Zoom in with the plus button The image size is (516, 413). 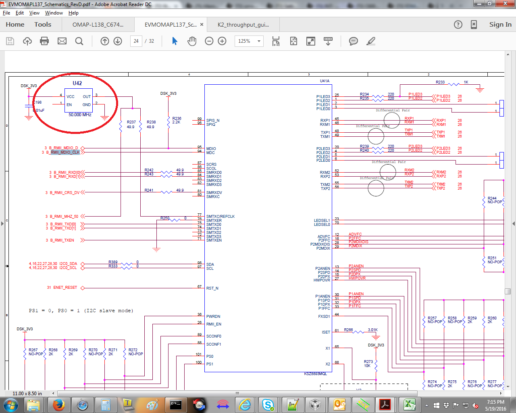(x=222, y=41)
